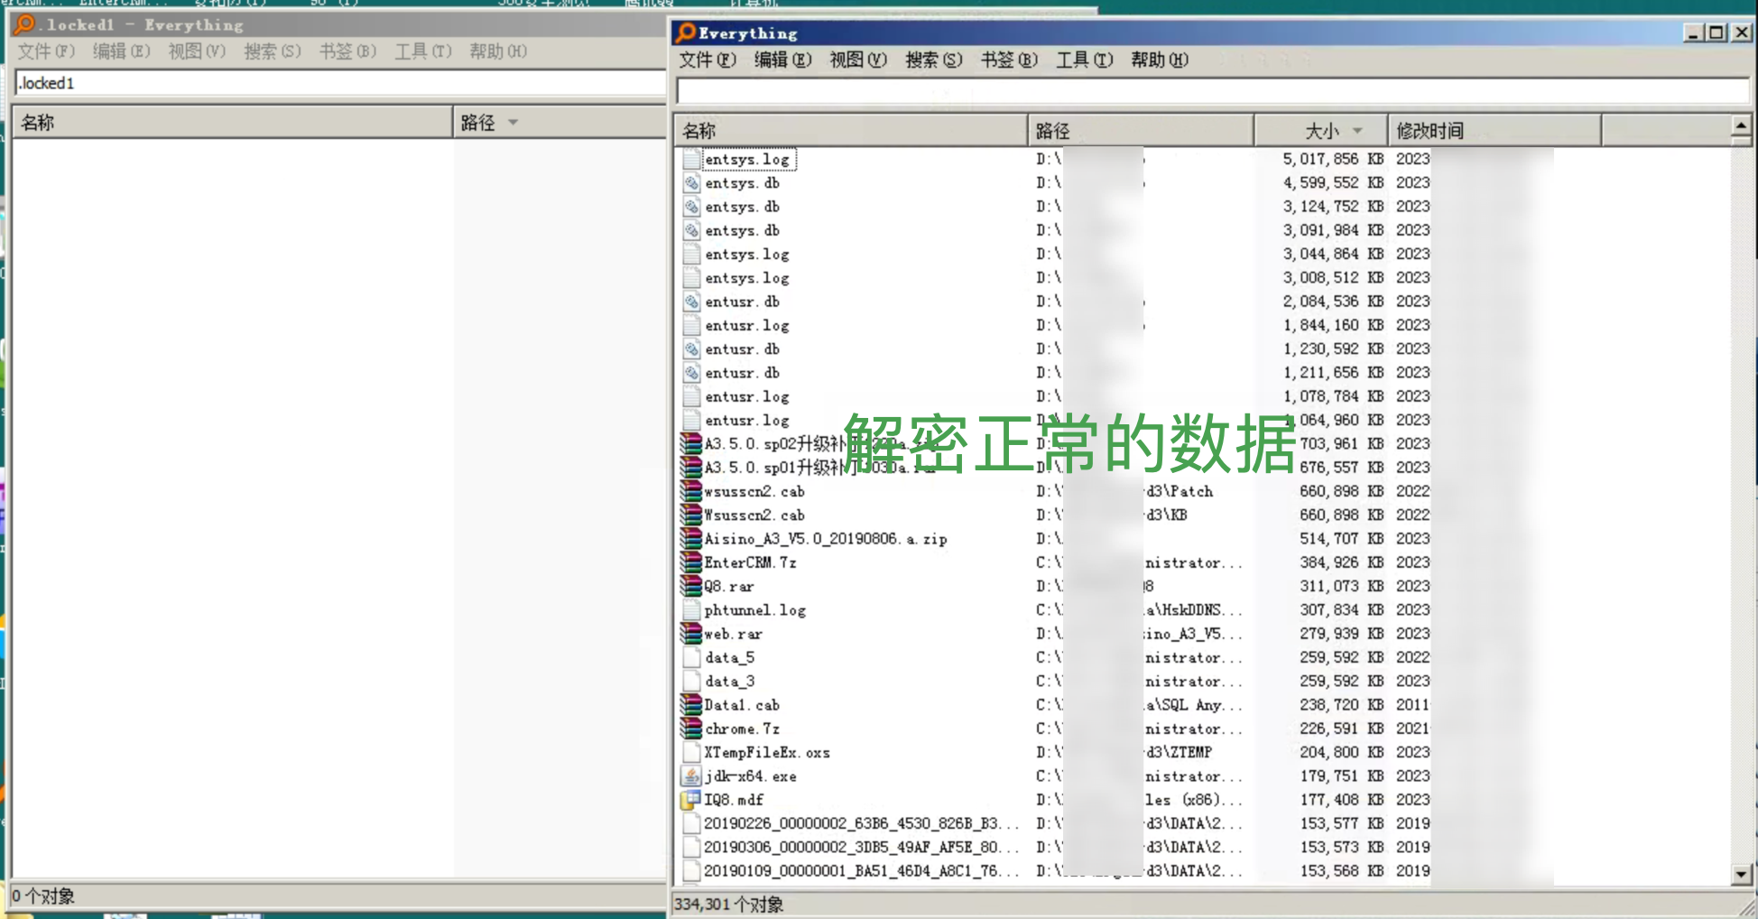1758x919 pixels.
Task: Click the file name IQ8.mdf
Action: point(734,800)
